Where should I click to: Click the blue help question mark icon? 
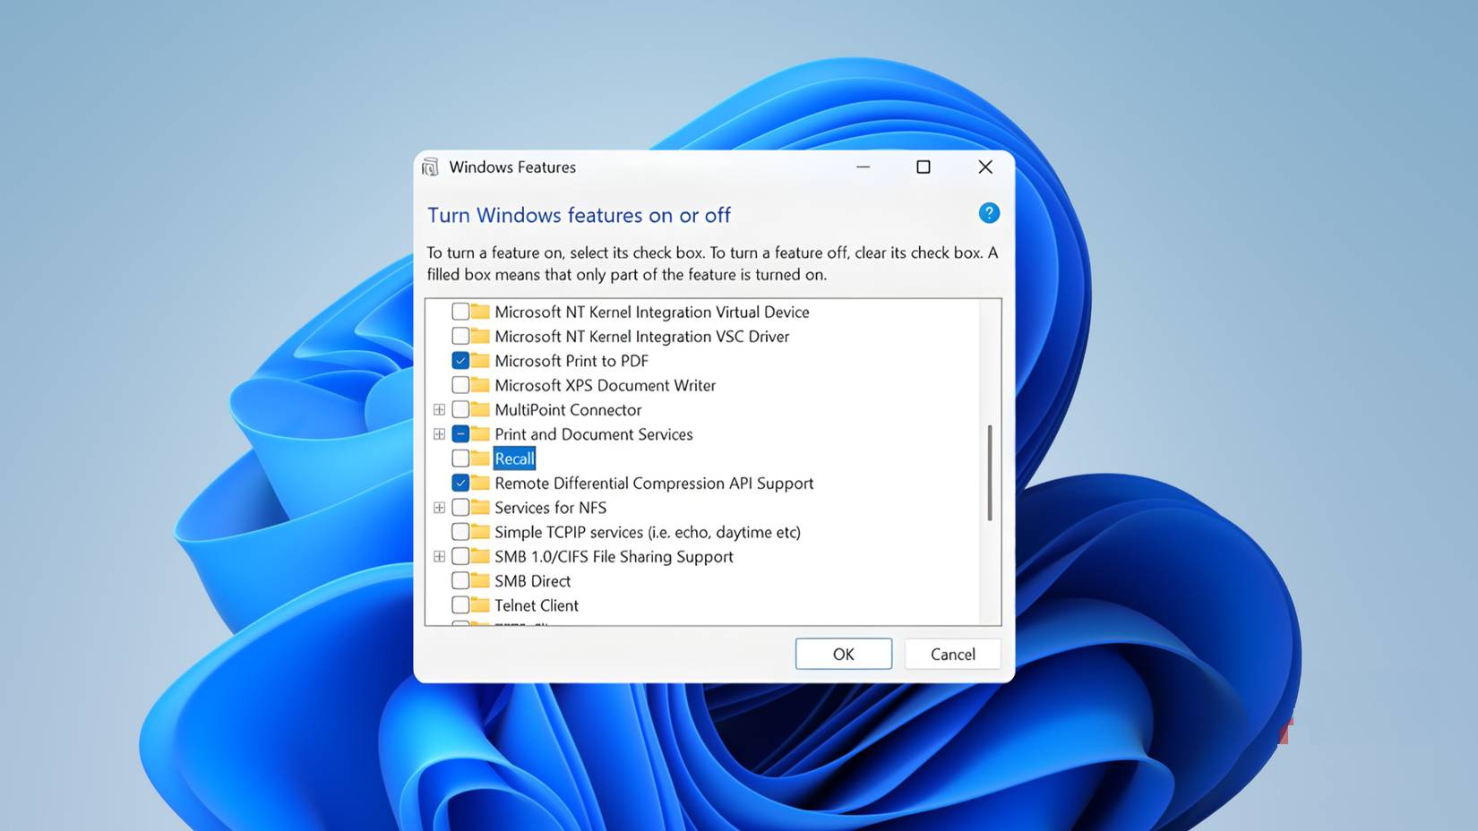coord(989,213)
